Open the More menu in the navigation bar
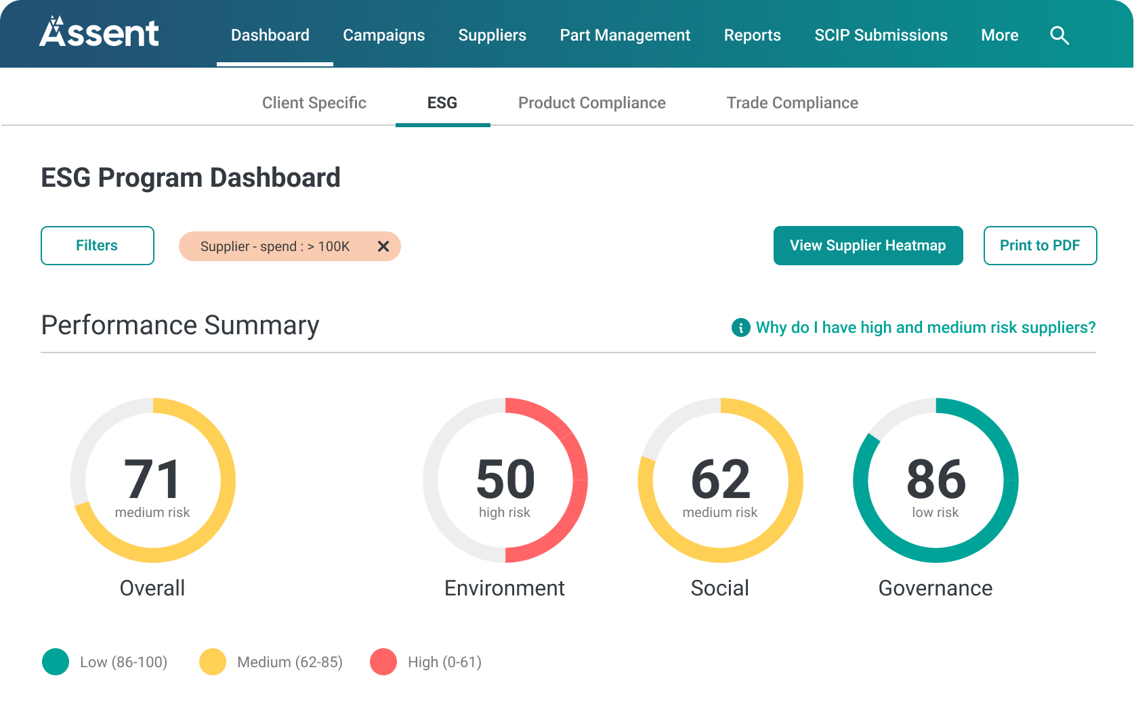This screenshot has width=1134, height=701. click(x=1000, y=35)
